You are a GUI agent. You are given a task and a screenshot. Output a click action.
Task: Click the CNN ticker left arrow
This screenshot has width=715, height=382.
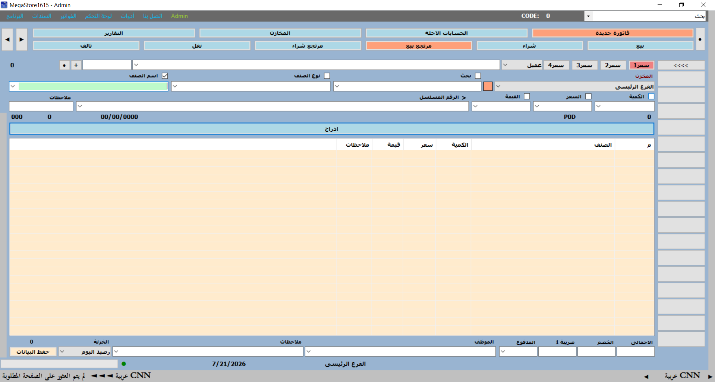646,376
